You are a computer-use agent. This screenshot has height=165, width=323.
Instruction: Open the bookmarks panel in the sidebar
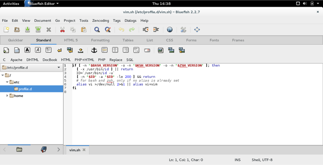[x=44, y=150]
